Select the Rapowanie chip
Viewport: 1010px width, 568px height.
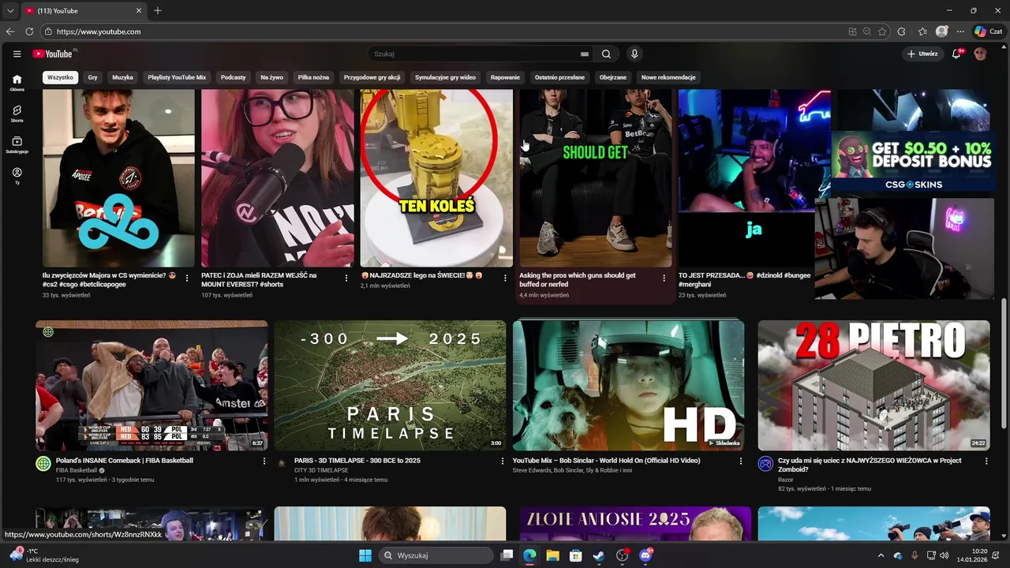pyautogui.click(x=505, y=77)
